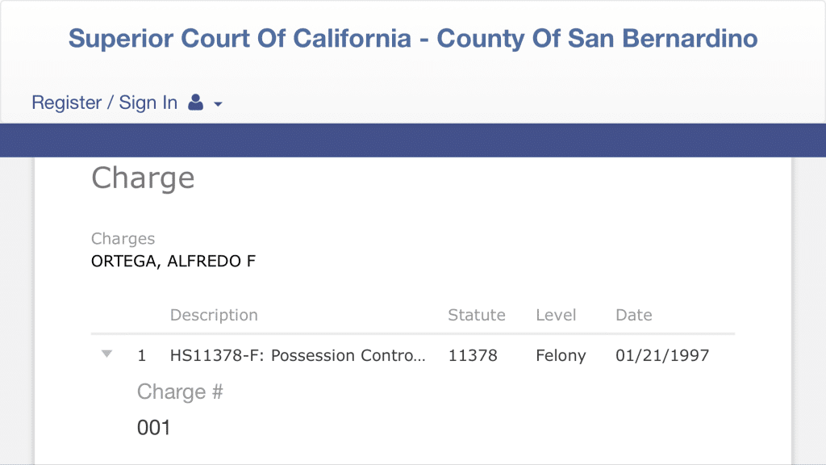The height and width of the screenshot is (465, 826).
Task: Collapse charge row 1 with the triangle
Action: (x=106, y=354)
